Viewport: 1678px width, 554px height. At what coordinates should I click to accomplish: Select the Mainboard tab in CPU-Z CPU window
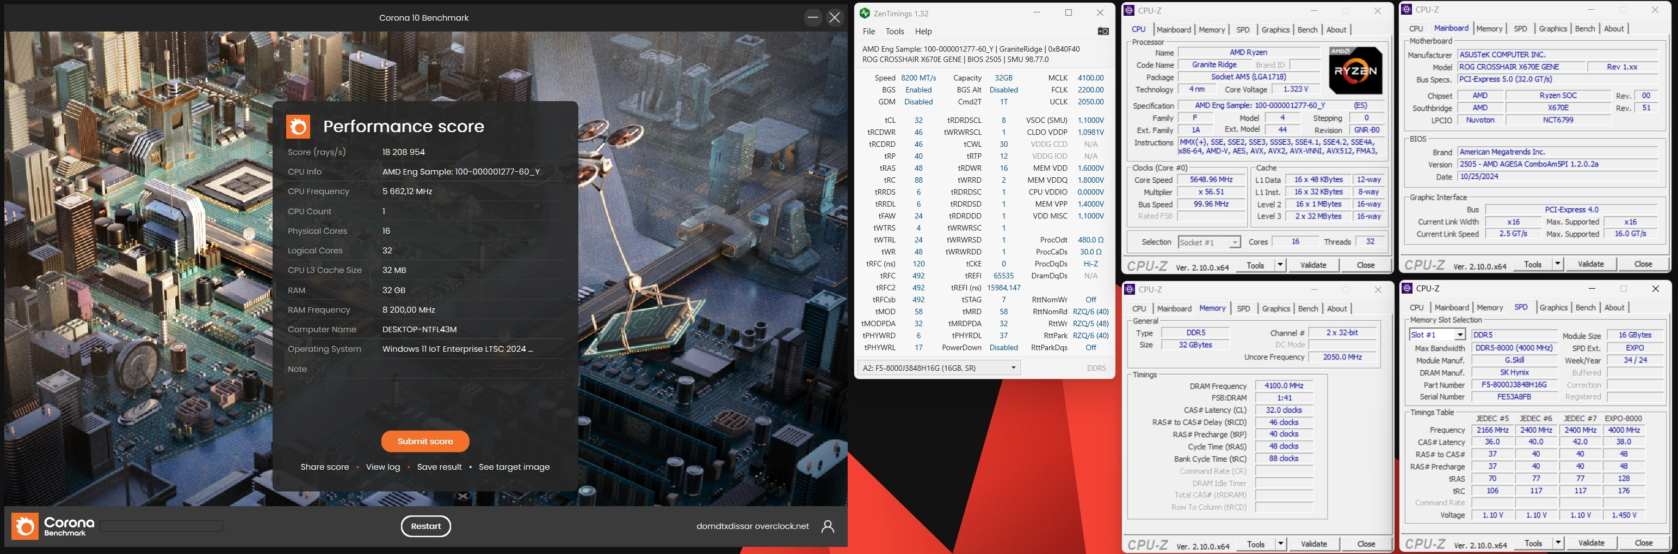1174,30
